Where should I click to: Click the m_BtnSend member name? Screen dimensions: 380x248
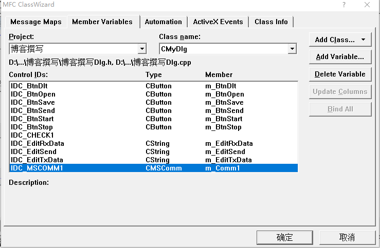tap(224, 110)
